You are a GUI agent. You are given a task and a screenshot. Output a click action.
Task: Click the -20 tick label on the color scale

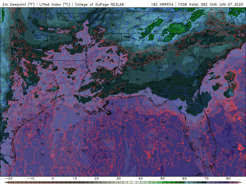click(9, 178)
